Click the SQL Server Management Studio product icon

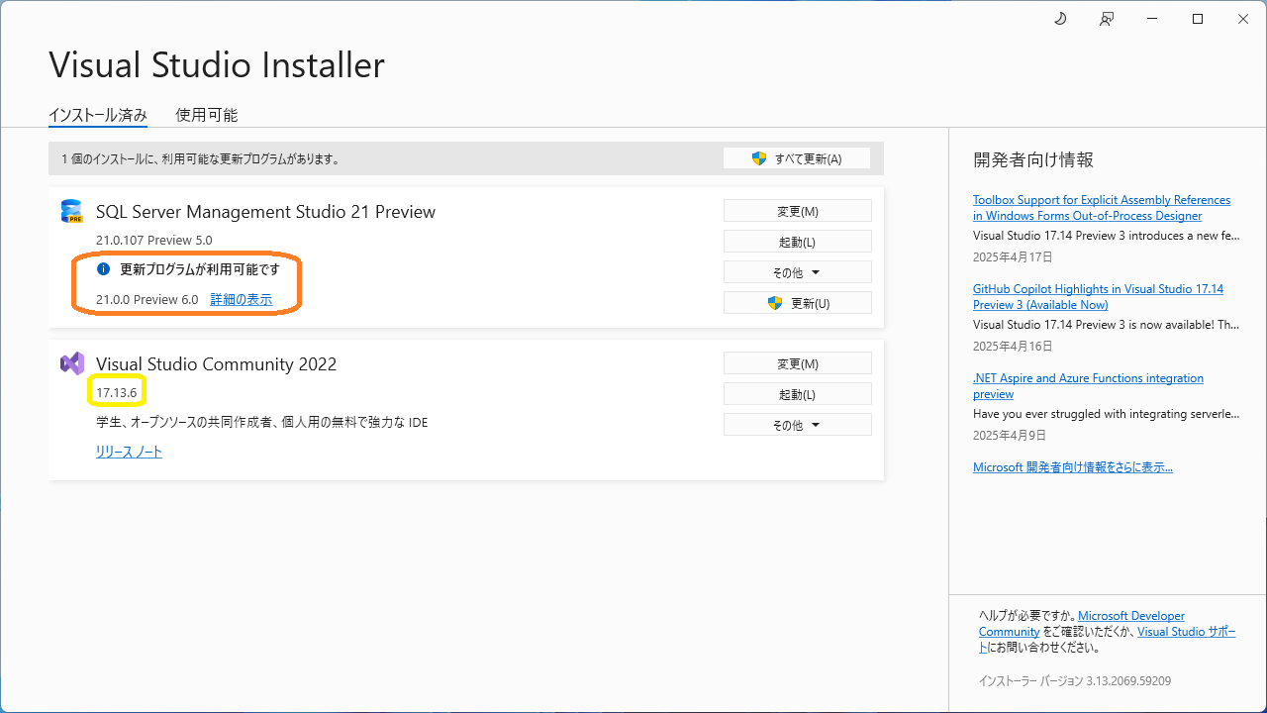(x=72, y=211)
